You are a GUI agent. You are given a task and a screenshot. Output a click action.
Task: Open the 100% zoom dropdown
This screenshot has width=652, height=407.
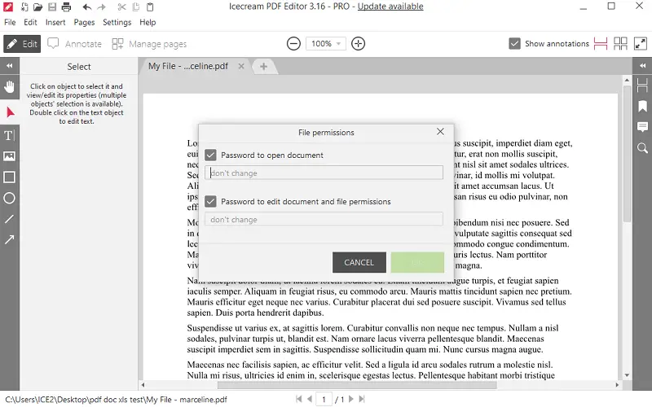(x=325, y=43)
